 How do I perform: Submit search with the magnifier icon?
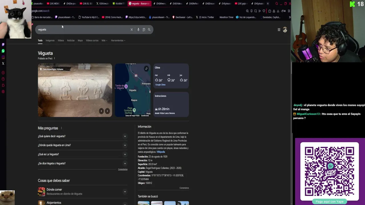[149, 30]
